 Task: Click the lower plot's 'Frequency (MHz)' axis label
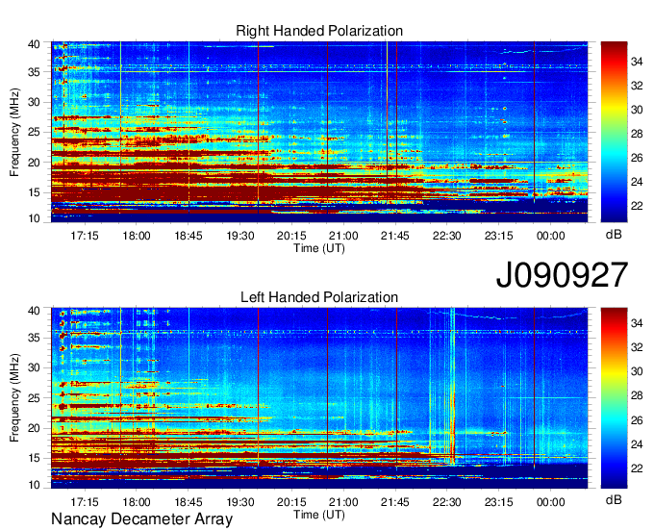[14, 398]
